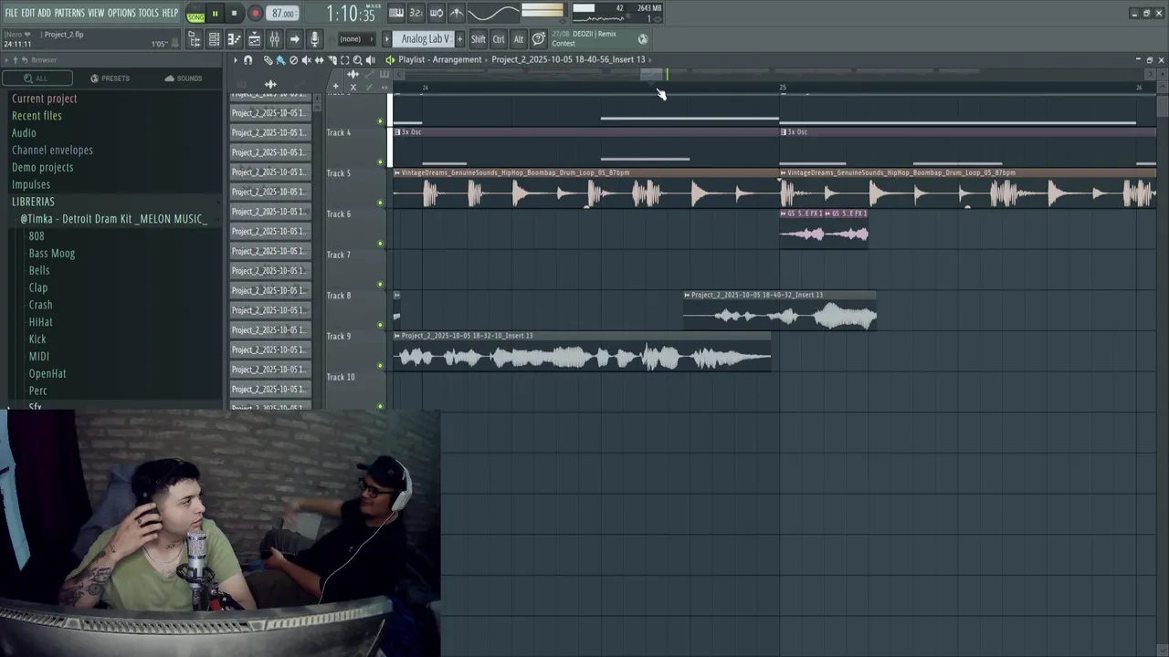Image resolution: width=1169 pixels, height=657 pixels.
Task: Select the Delete tool in playlist toolbar
Action: [293, 60]
